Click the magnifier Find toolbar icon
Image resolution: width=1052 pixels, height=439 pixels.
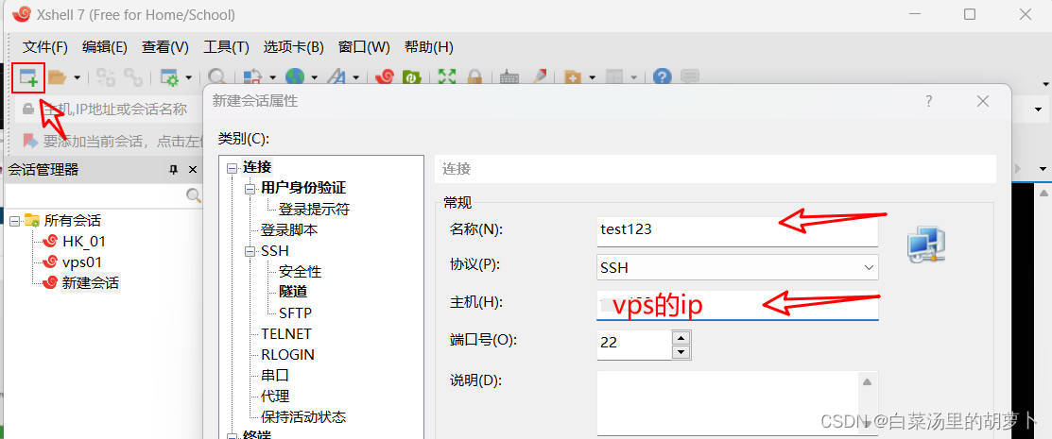pyautogui.click(x=216, y=77)
